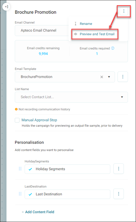
Task: Click the Last Destination field
Action: click(x=67, y=194)
